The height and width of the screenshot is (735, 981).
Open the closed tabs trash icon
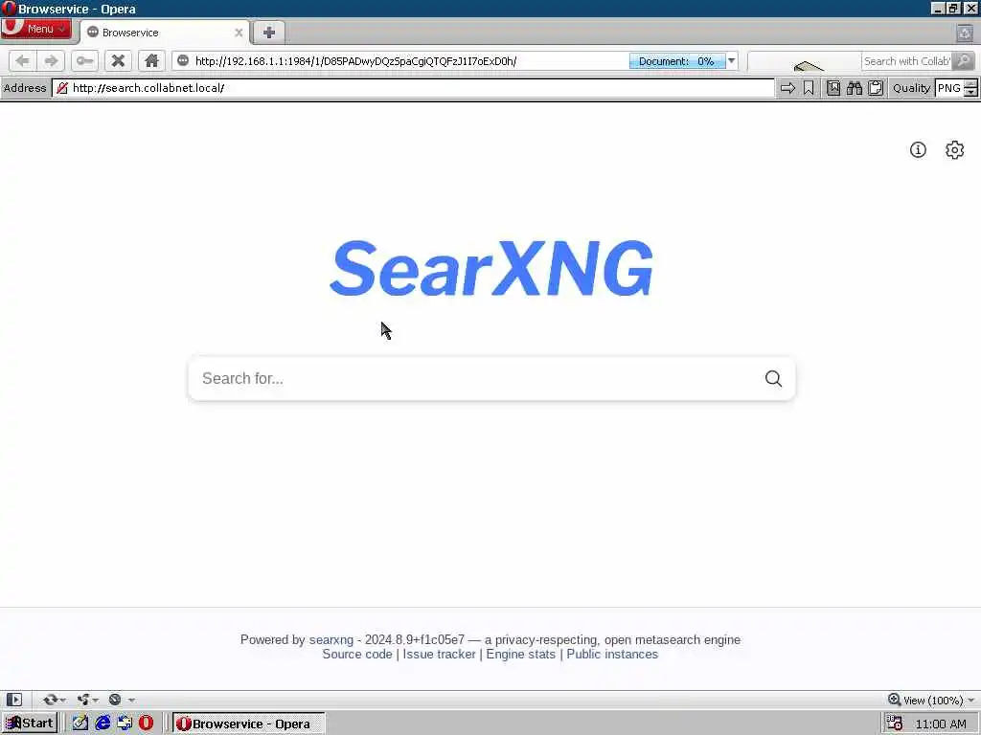tap(965, 33)
